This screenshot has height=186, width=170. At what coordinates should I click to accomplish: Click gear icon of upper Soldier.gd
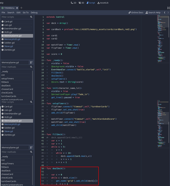[x=3, y=43]
